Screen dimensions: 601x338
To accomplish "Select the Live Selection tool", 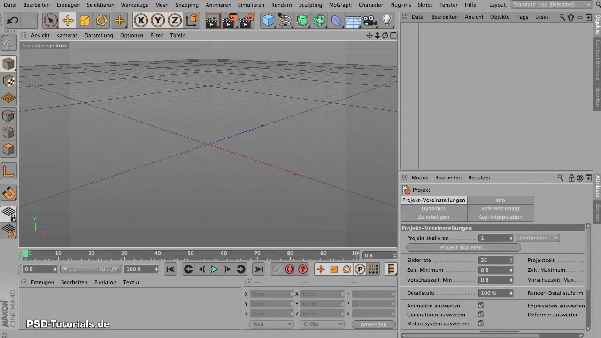I will click(51, 21).
